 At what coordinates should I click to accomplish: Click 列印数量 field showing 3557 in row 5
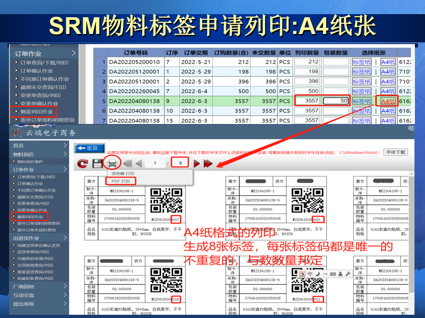(307, 101)
